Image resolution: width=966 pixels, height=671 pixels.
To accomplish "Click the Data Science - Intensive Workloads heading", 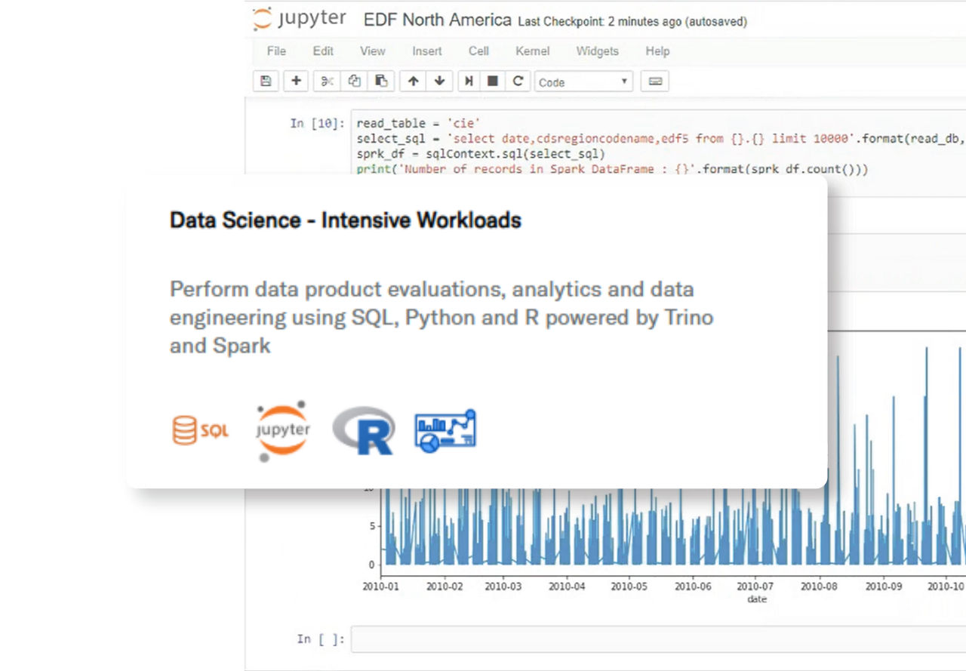I will (x=346, y=220).
